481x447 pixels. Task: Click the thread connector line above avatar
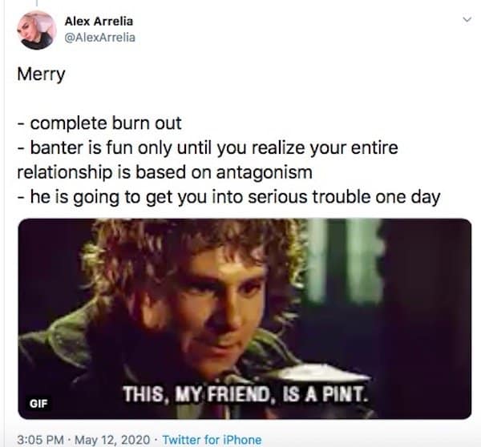(37, 2)
